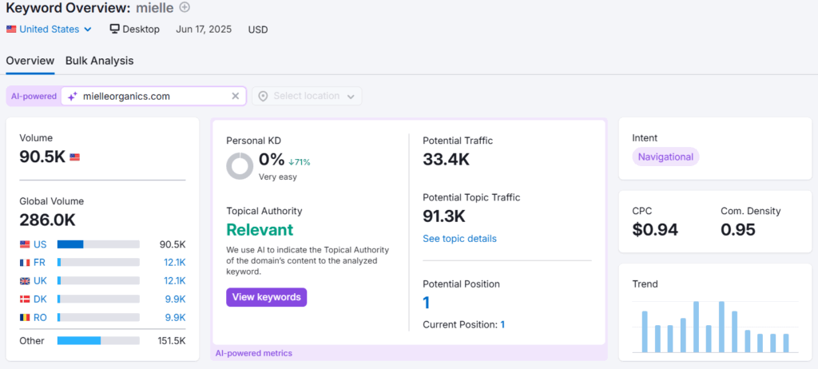818x369 pixels.
Task: Click the 286.0K global volume figure
Action: [x=47, y=220]
